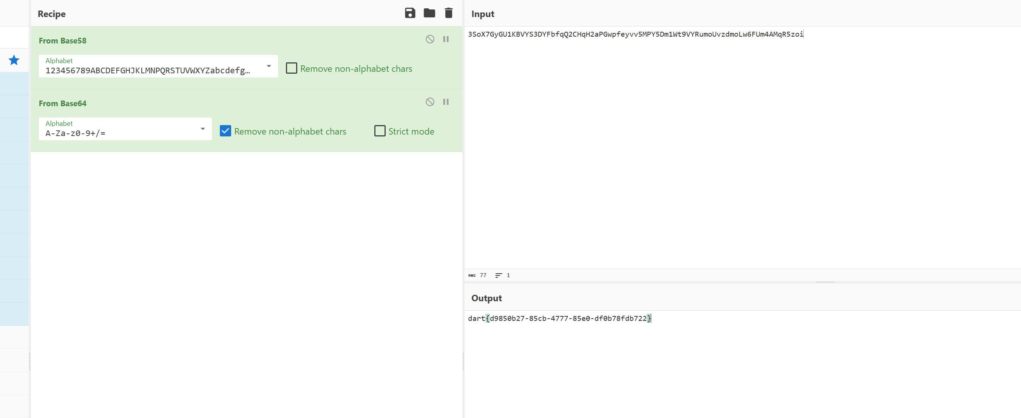Open the Base64 Alphabet dropdown arrow
The image size is (1021, 418).
[202, 129]
